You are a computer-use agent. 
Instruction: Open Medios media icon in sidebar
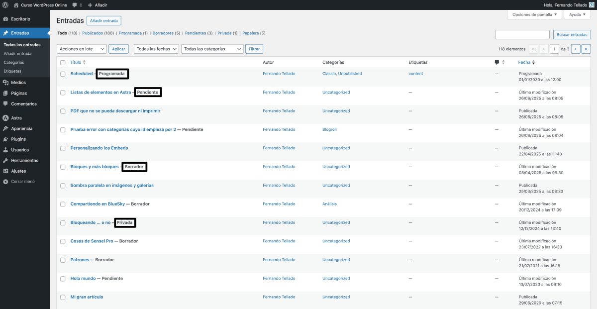(5, 83)
